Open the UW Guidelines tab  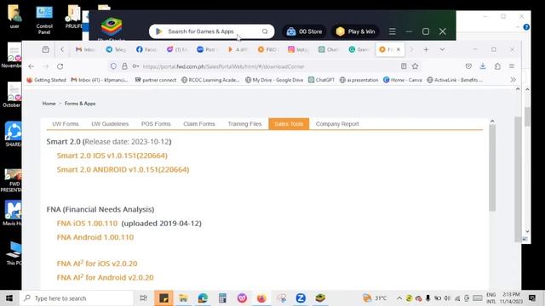[110, 124]
